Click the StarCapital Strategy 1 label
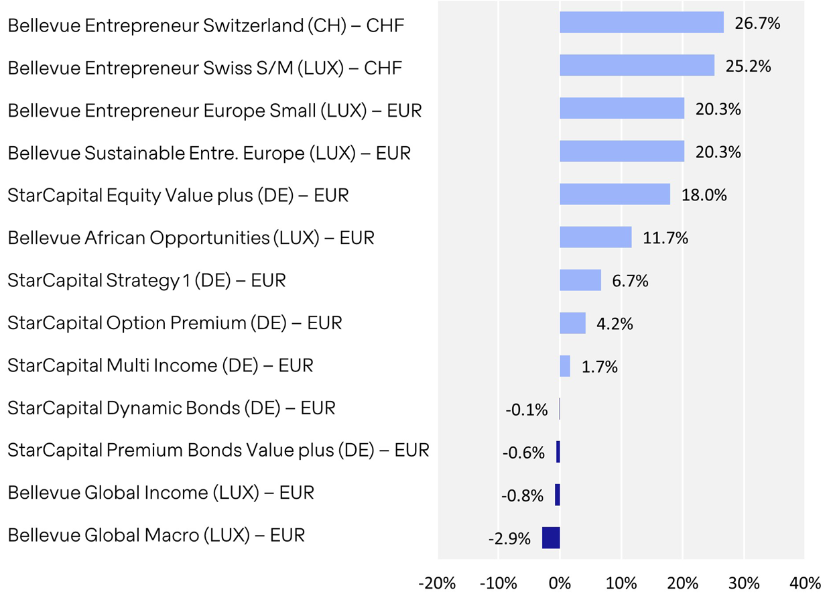This screenshot has width=831, height=600. [146, 280]
